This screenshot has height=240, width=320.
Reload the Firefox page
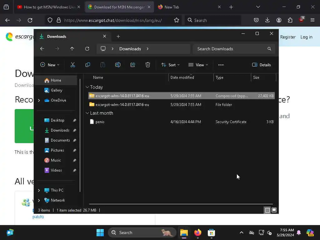(x=30, y=20)
